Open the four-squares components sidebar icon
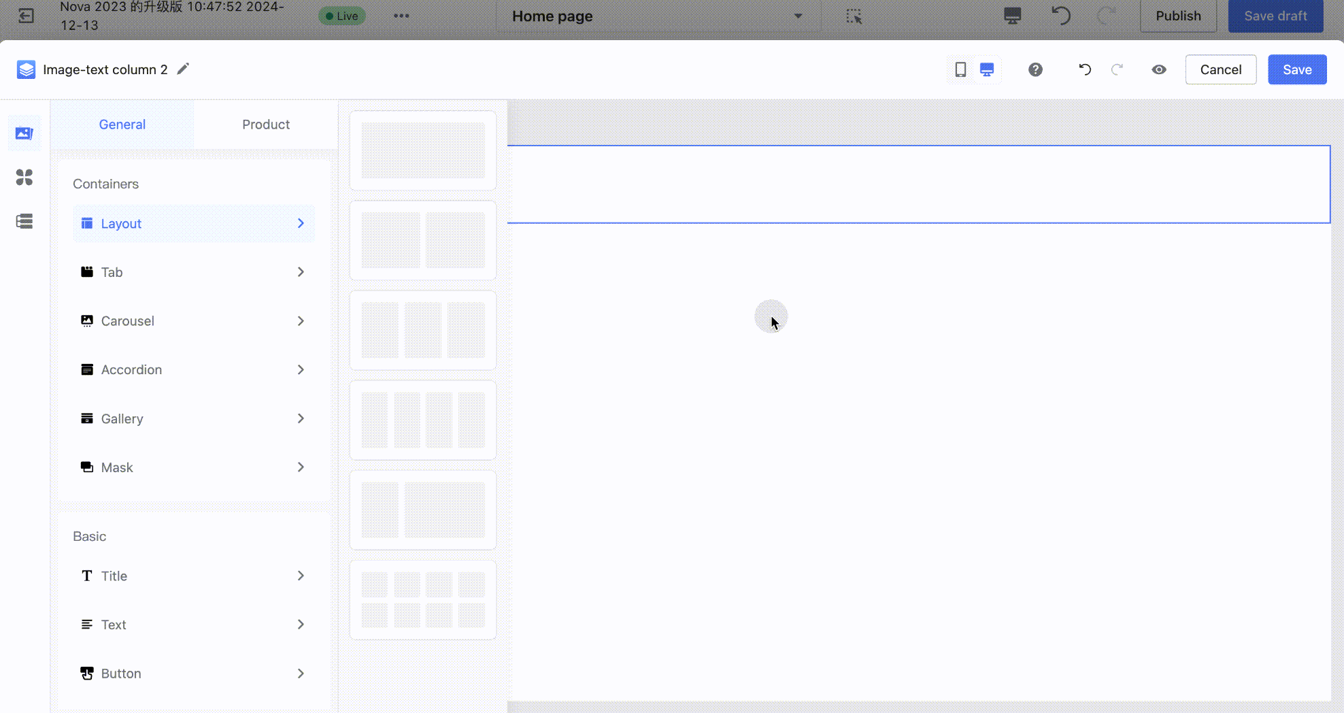This screenshot has height=713, width=1344. tap(24, 178)
